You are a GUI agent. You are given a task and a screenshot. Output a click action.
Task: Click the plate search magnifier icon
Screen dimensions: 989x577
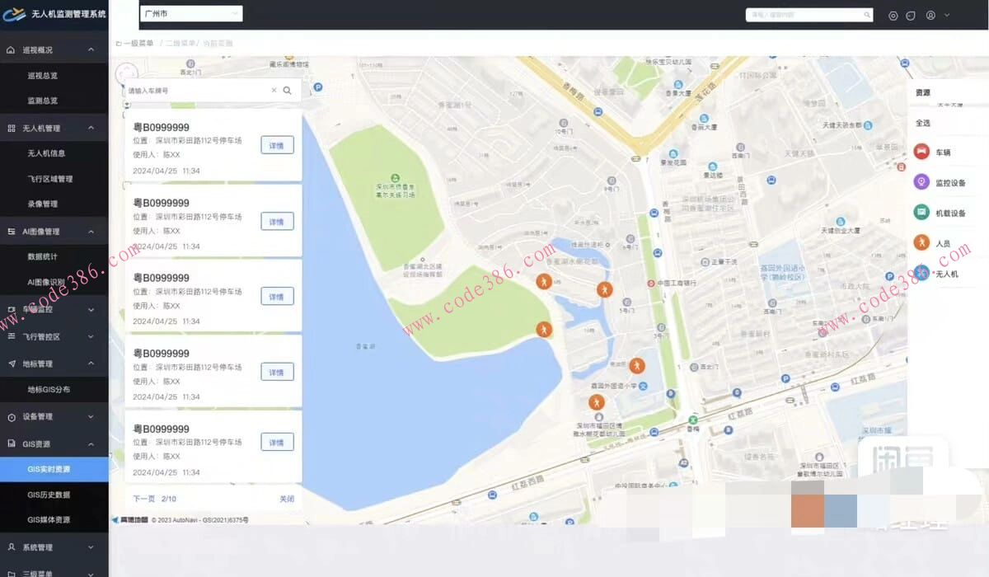tap(288, 91)
